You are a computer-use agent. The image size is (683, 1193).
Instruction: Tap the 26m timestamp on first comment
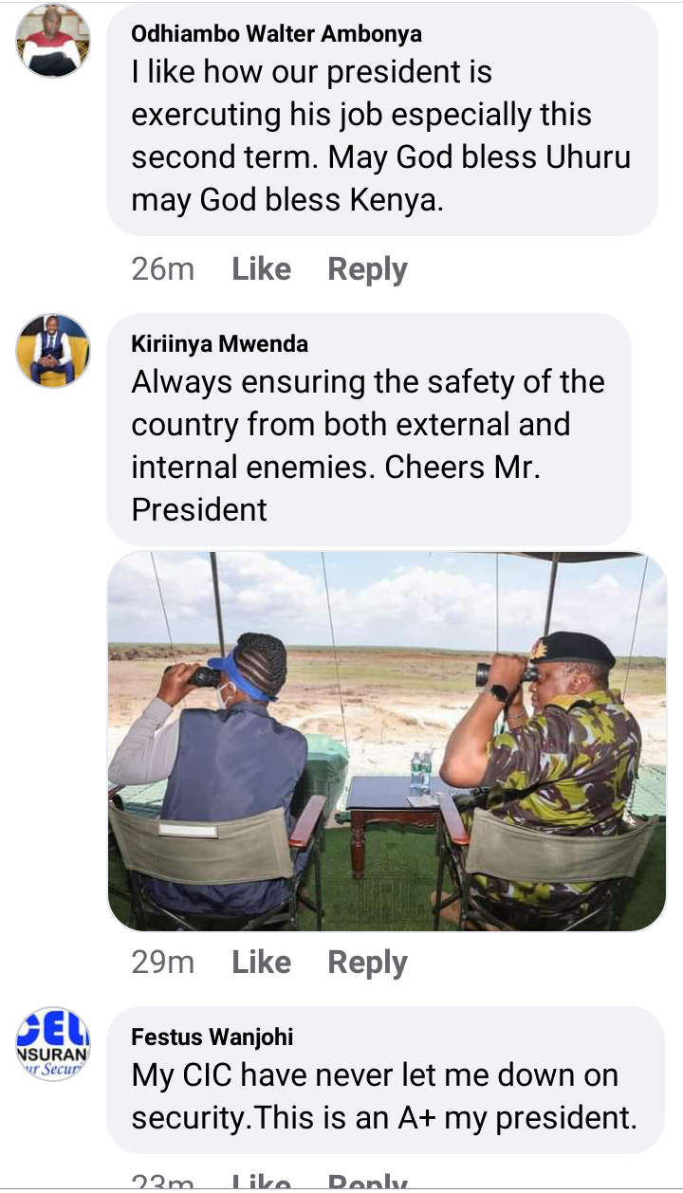point(163,269)
